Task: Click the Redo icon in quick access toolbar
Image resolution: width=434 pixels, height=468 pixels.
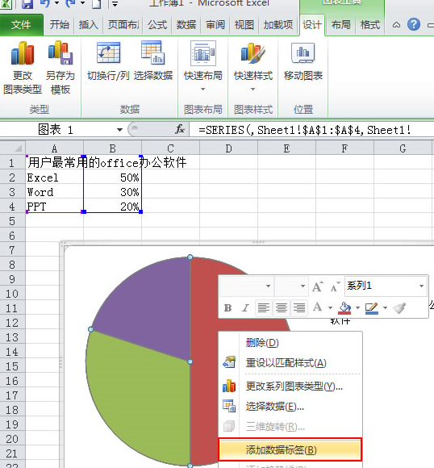Action: pos(71,3)
